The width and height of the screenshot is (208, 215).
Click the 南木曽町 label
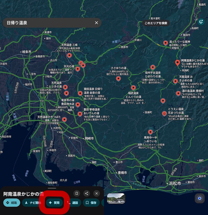click(x=155, y=19)
